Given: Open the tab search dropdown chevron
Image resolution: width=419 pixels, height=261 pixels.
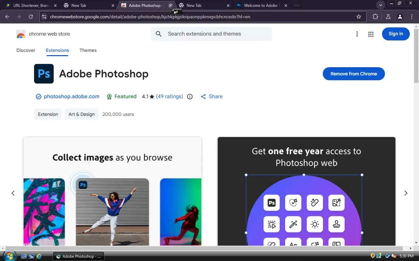Looking at the screenshot, I should 380,5.
